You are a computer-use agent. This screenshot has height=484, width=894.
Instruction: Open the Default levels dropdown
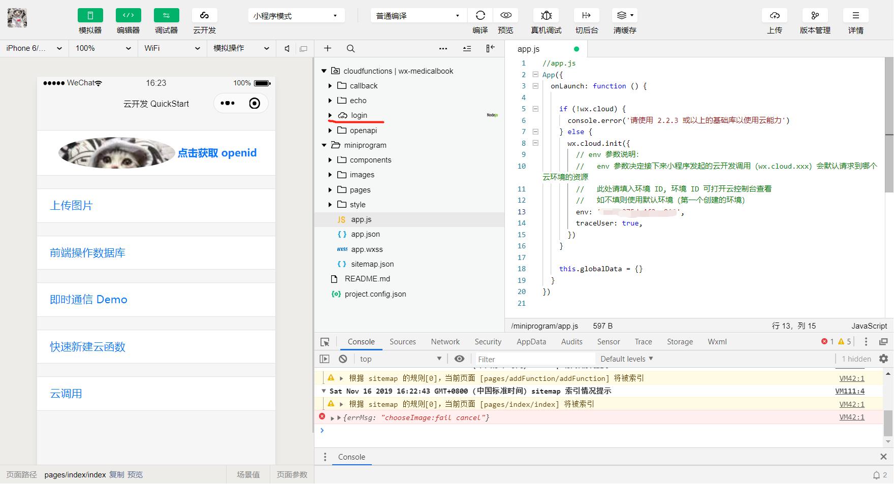pyautogui.click(x=626, y=359)
